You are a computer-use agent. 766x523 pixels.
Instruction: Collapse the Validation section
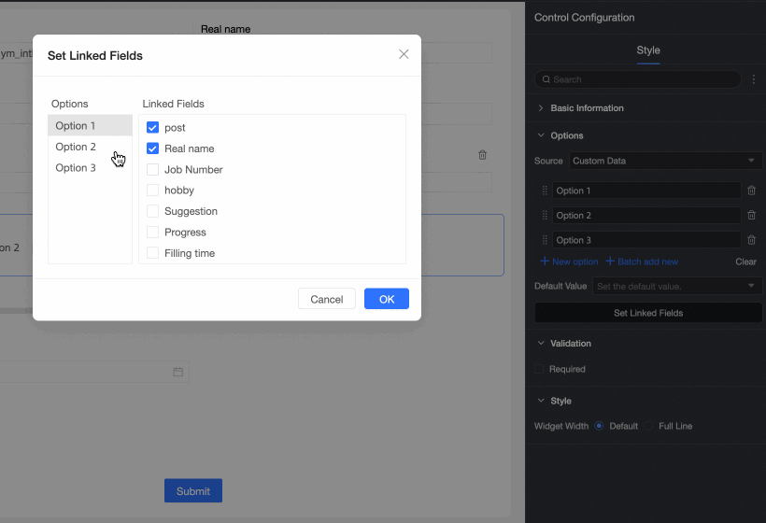click(541, 344)
